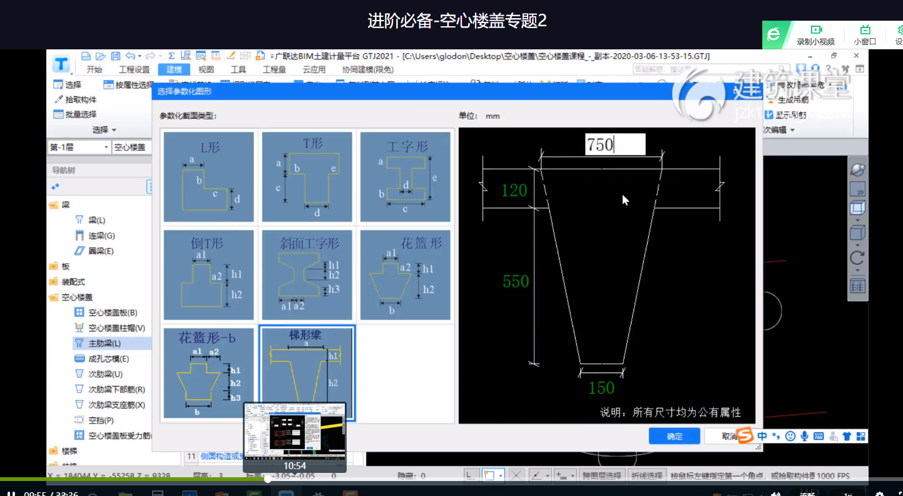Select the L形 section type thumbnail
This screenshot has height=496, width=903.
pos(209,177)
